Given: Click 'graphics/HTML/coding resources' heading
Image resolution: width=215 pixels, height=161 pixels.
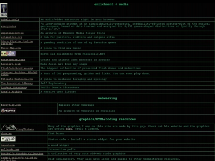Looking at the screenshot, I should coord(107,119).
